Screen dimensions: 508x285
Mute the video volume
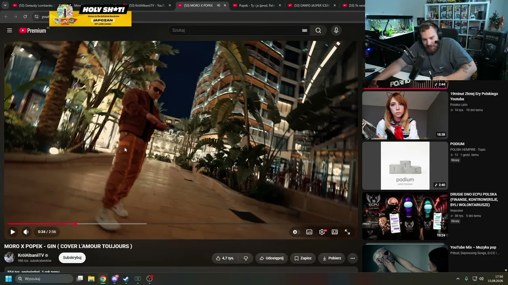(x=26, y=232)
